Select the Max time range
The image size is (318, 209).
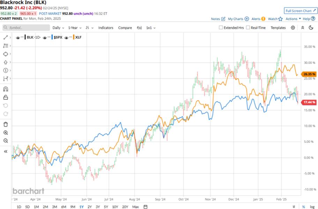[135, 207]
